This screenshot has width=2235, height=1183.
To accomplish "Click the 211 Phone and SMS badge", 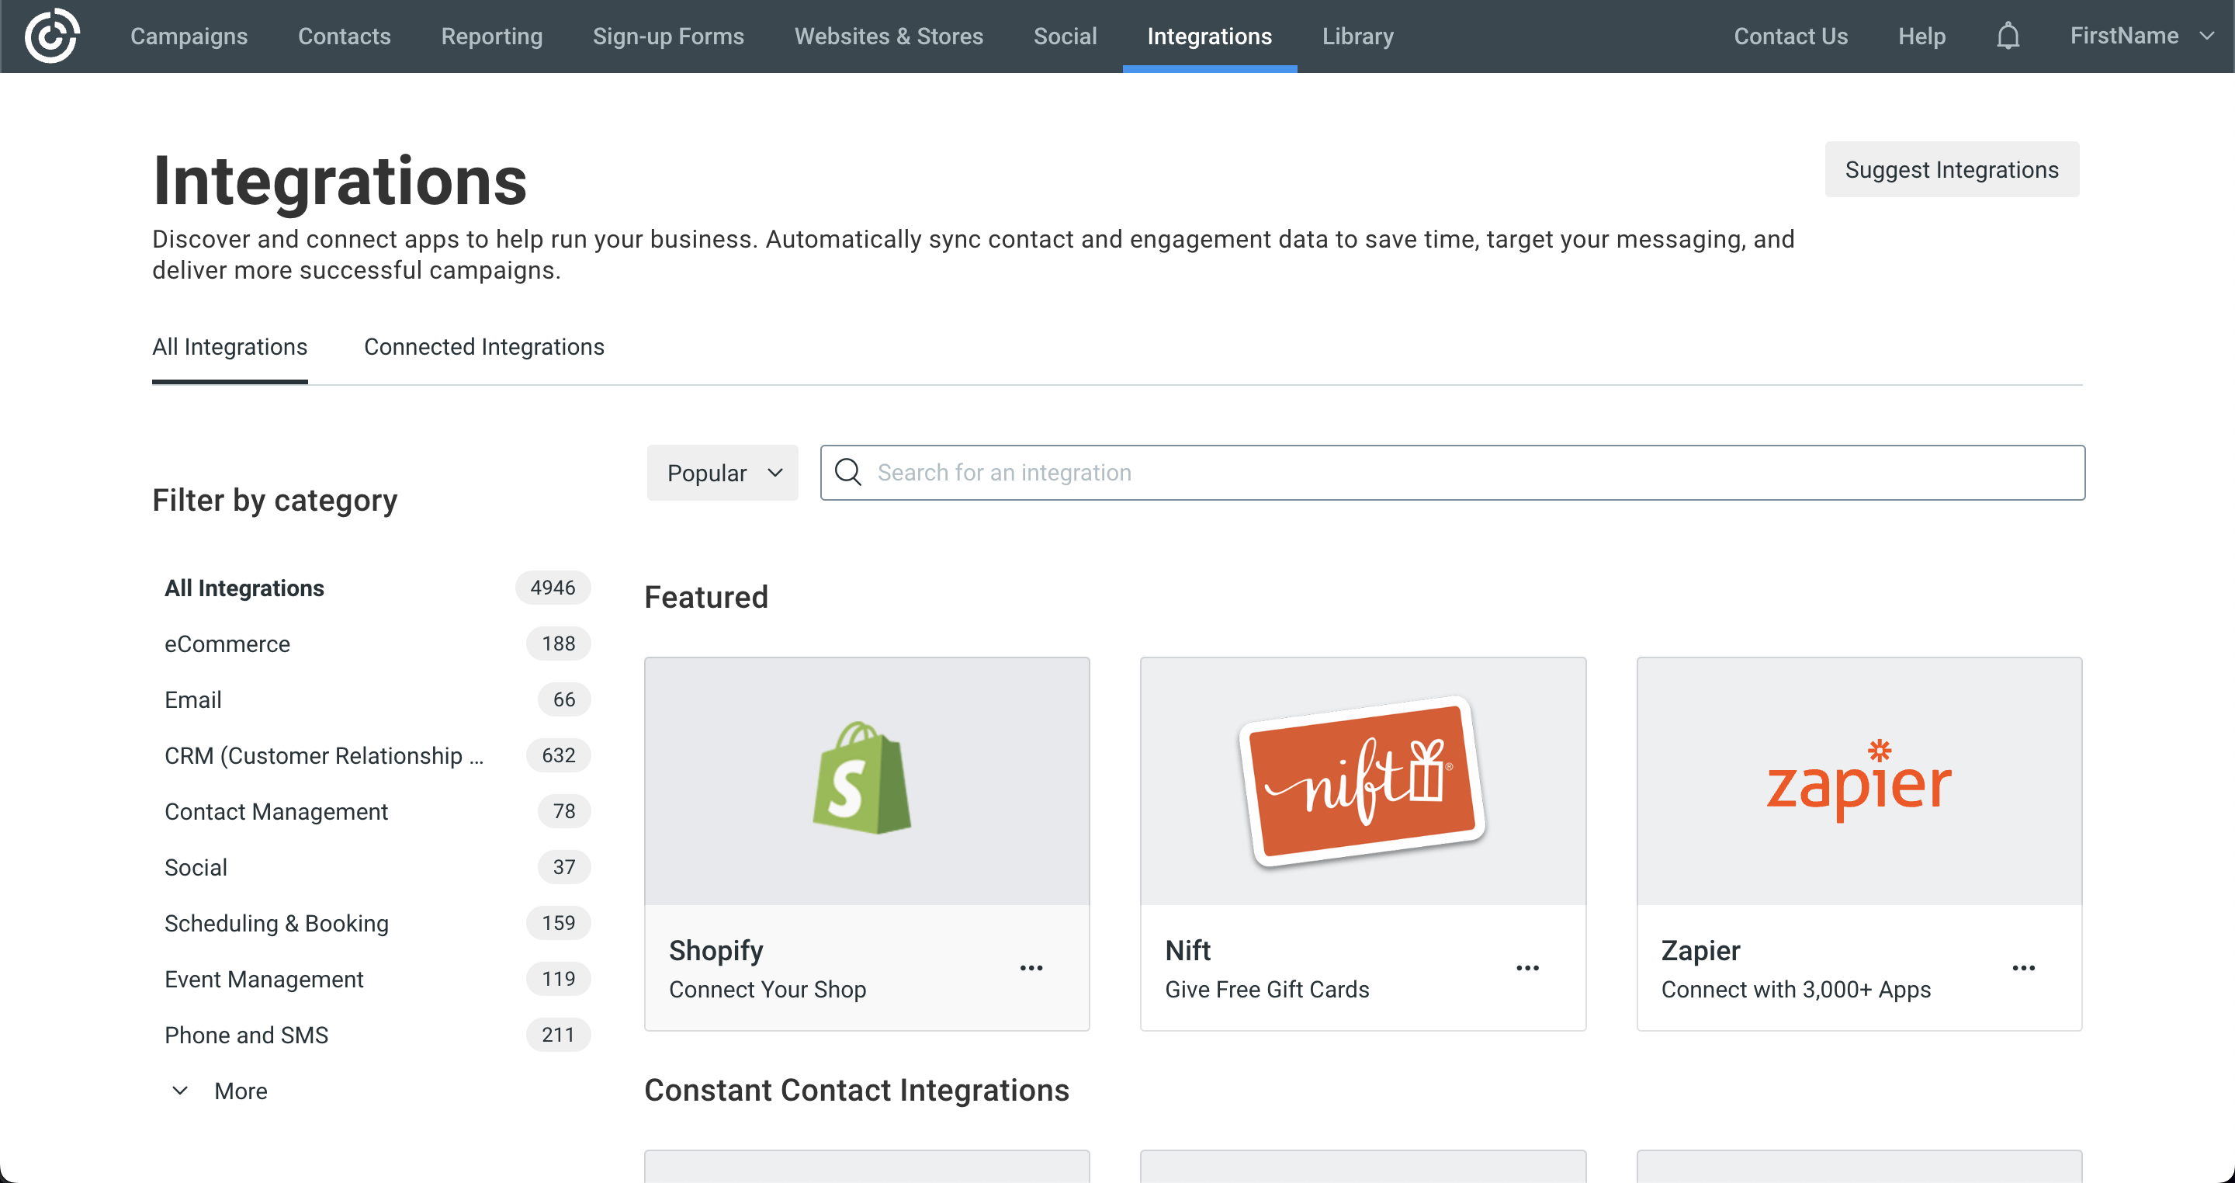I will 558,1035.
